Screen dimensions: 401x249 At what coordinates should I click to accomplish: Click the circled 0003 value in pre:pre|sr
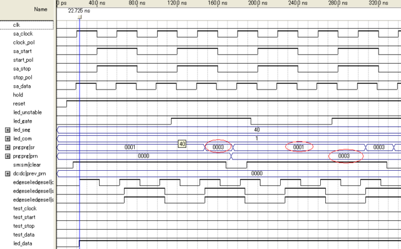pyautogui.click(x=218, y=147)
